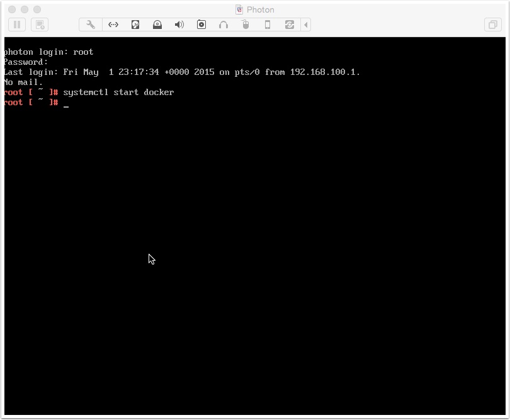This screenshot has height=420, width=510.
Task: Minimize the Photon window
Action: (x=25, y=9)
